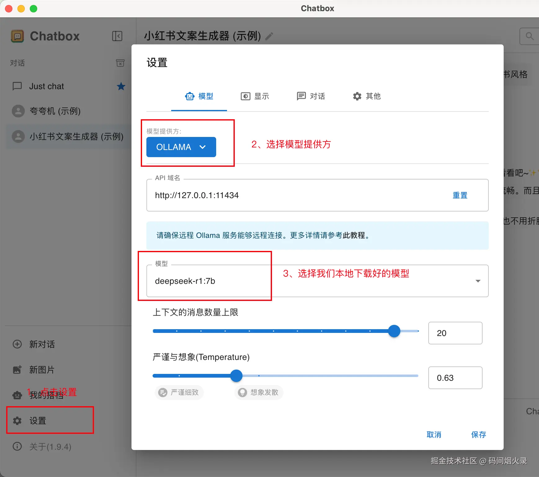Screen dimensions: 539x477
Task: Click the avatar icon of 夸夸机 (示例)
Action: click(18, 111)
